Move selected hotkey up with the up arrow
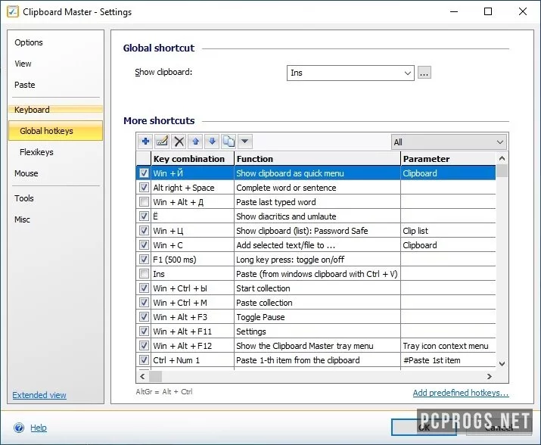The height and width of the screenshot is (445, 541). point(195,142)
